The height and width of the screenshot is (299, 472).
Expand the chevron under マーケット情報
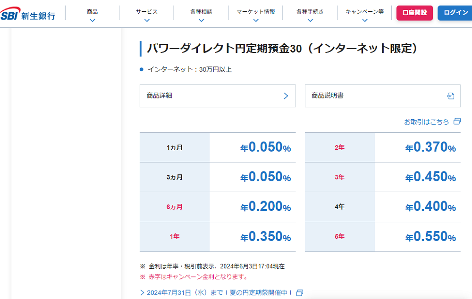[256, 20]
